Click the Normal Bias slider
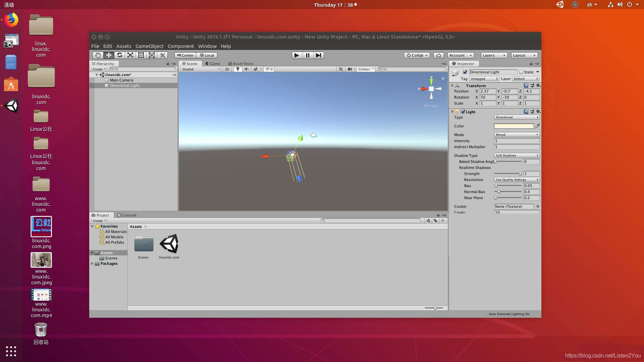 coord(508,192)
